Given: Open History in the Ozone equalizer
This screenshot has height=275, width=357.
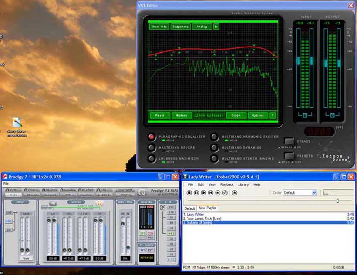Looking at the screenshot, I should click(182, 116).
